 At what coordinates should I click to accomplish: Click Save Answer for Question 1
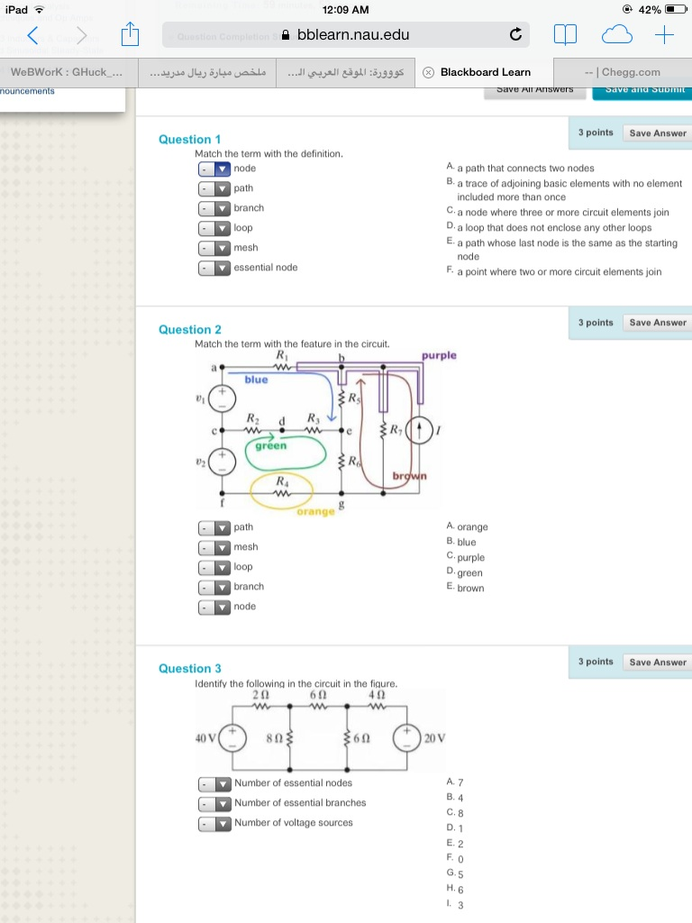[x=658, y=133]
